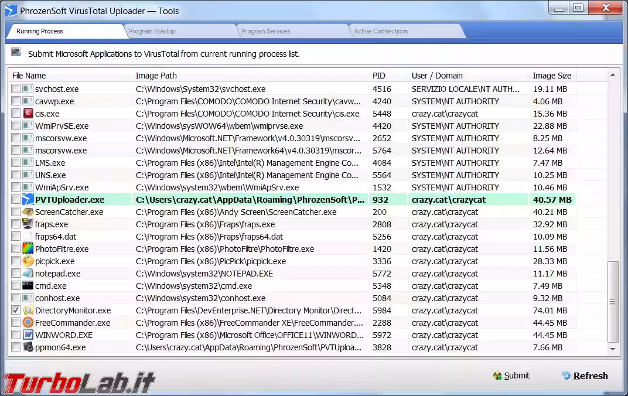Open the Program Services tab
The image size is (628, 396).
coord(265,31)
